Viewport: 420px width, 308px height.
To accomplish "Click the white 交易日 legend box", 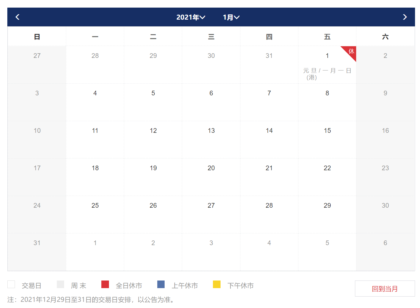I will [11, 284].
